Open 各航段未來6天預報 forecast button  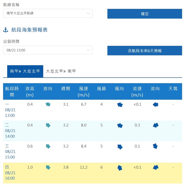pyautogui.click(x=145, y=51)
